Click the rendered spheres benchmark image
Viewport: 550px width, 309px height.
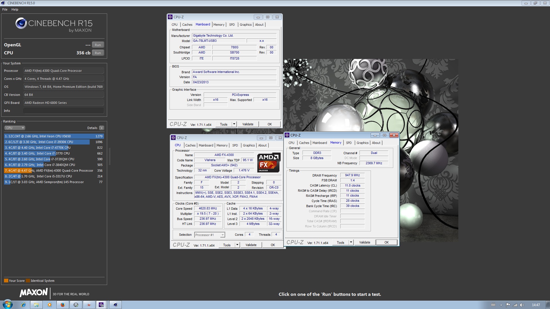pyautogui.click(x=370, y=150)
